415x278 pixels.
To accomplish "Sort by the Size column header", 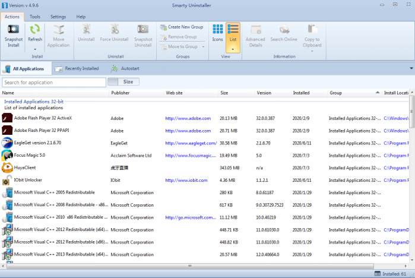I will (x=236, y=93).
